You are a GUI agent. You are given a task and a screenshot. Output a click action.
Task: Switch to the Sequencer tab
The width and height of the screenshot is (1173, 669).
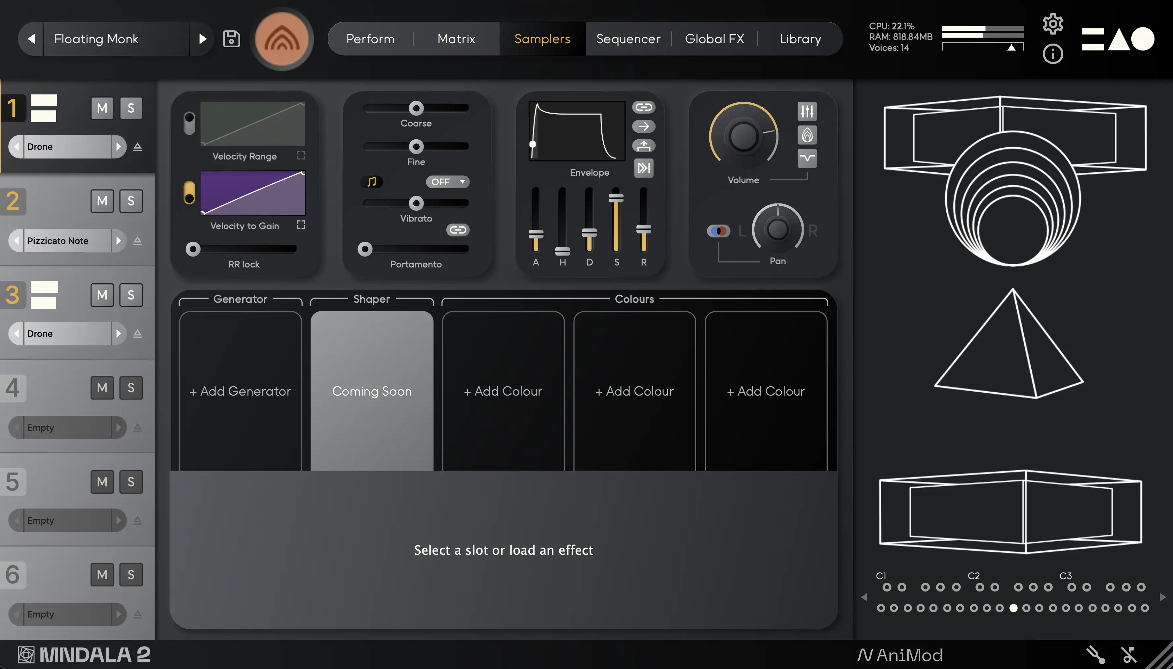click(628, 39)
